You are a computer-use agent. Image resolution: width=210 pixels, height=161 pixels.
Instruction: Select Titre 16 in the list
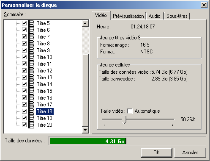tap(45, 98)
